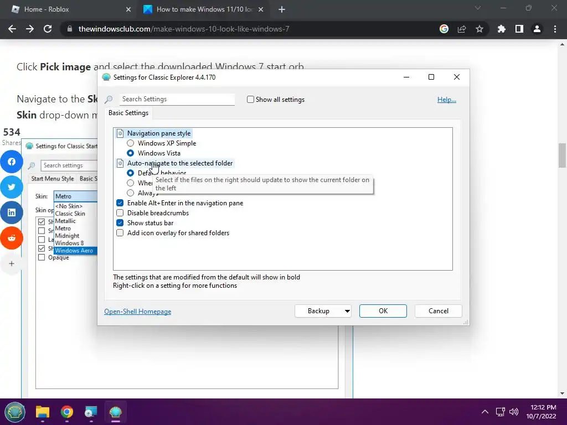This screenshot has height=425, width=567.
Task: Reload the current page
Action: [48, 29]
